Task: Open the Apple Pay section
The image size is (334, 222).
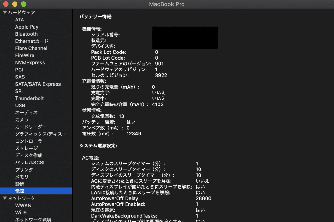Action: coord(27,27)
